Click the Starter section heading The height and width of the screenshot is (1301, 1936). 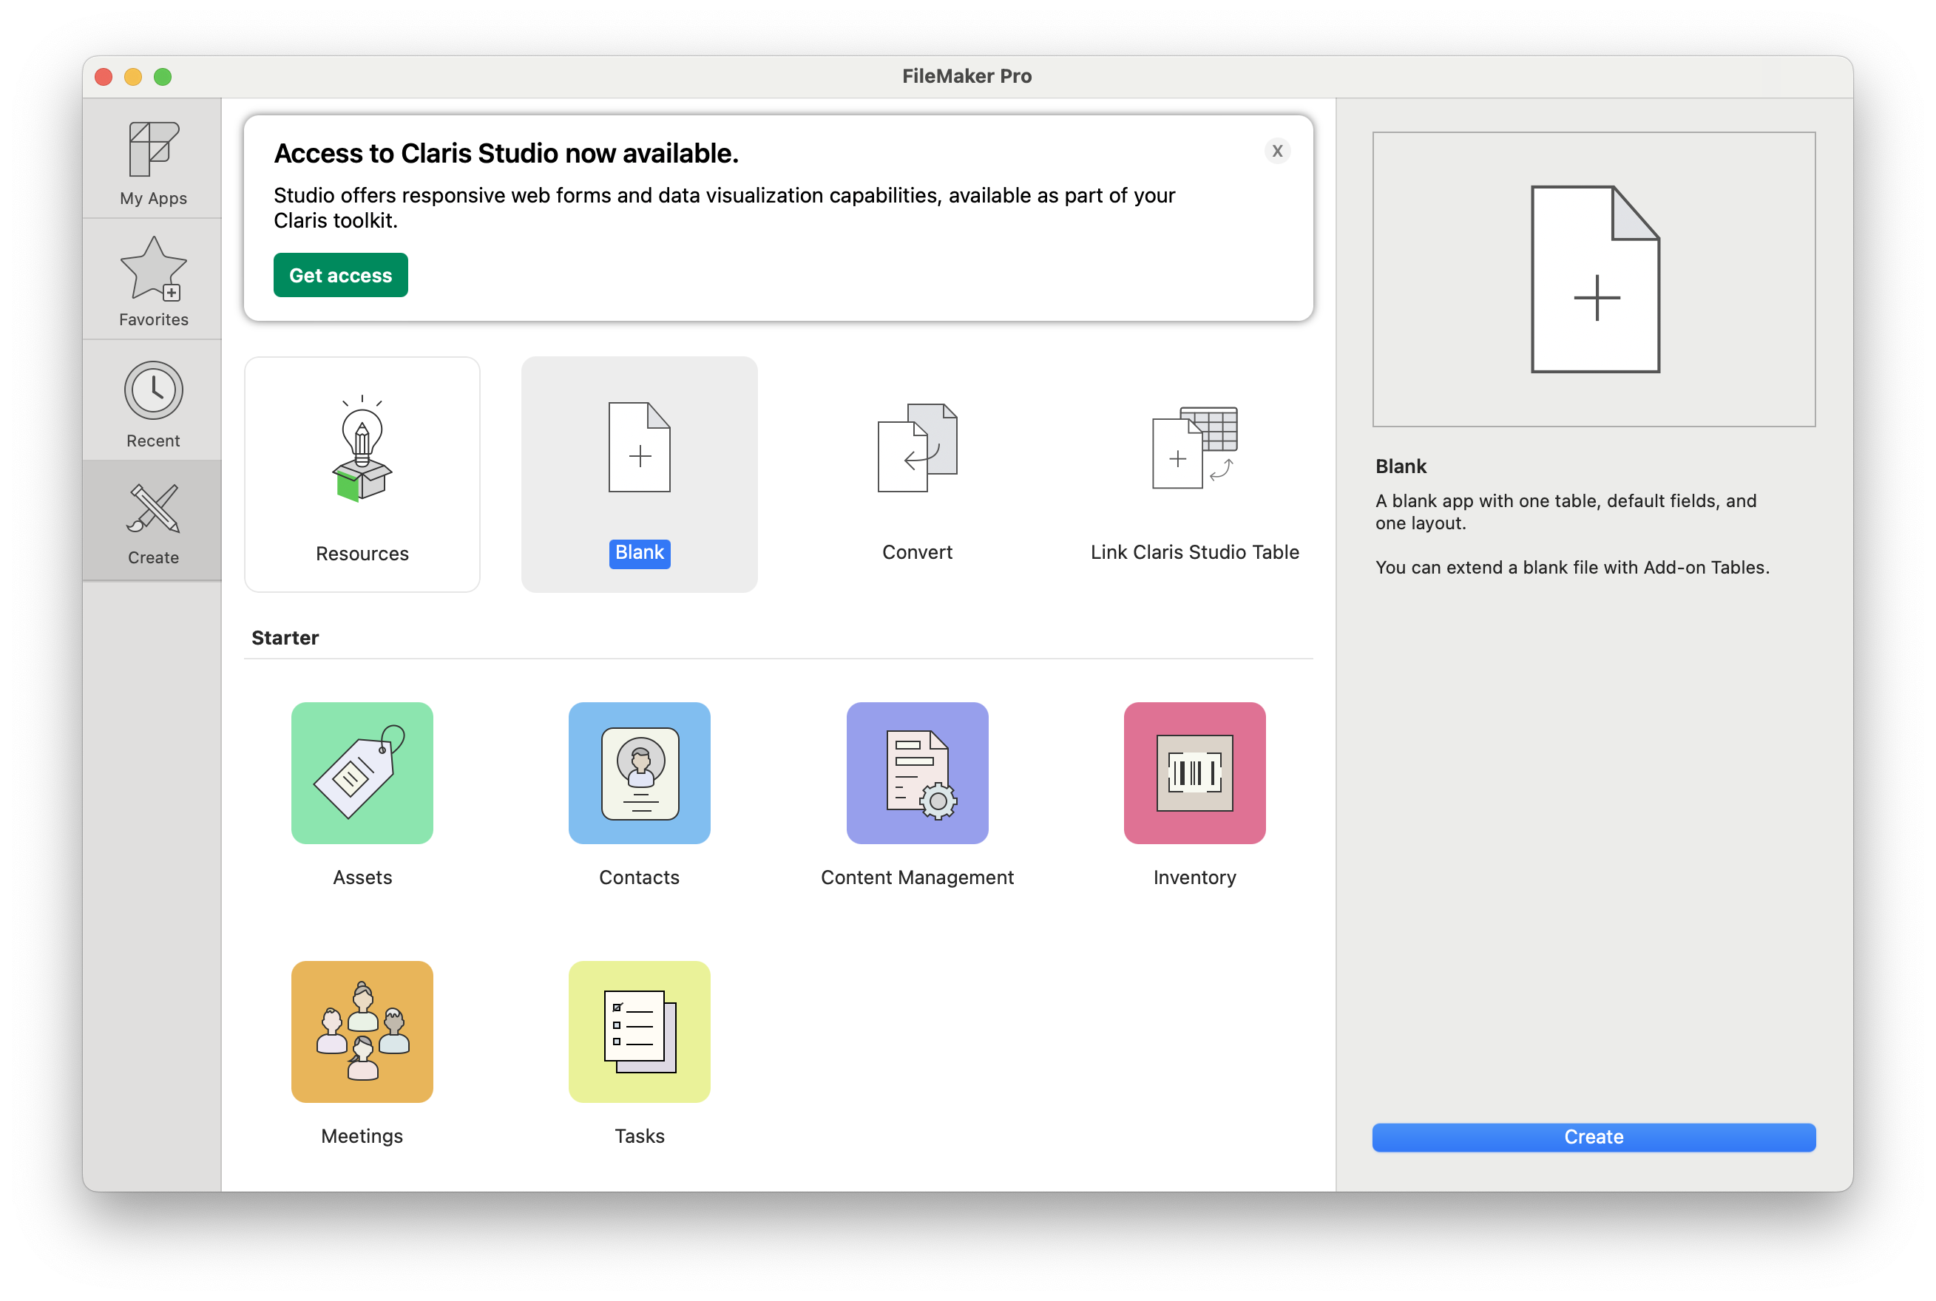[285, 637]
